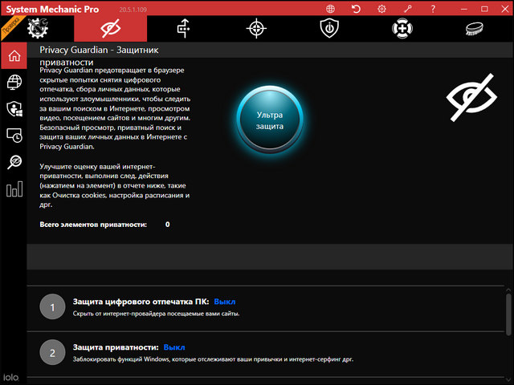Screen dimensions: 514x385
Task: Minimize the System Mechanic Pro window
Action: click(x=464, y=9)
